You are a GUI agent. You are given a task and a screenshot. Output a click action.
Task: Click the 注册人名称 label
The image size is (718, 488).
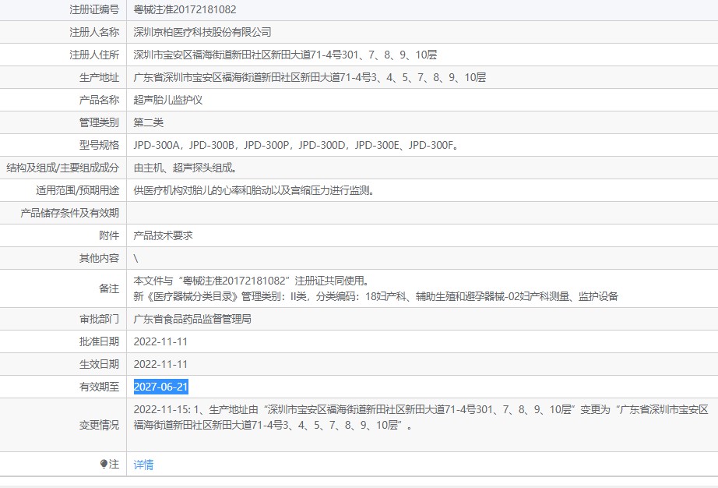(x=94, y=32)
